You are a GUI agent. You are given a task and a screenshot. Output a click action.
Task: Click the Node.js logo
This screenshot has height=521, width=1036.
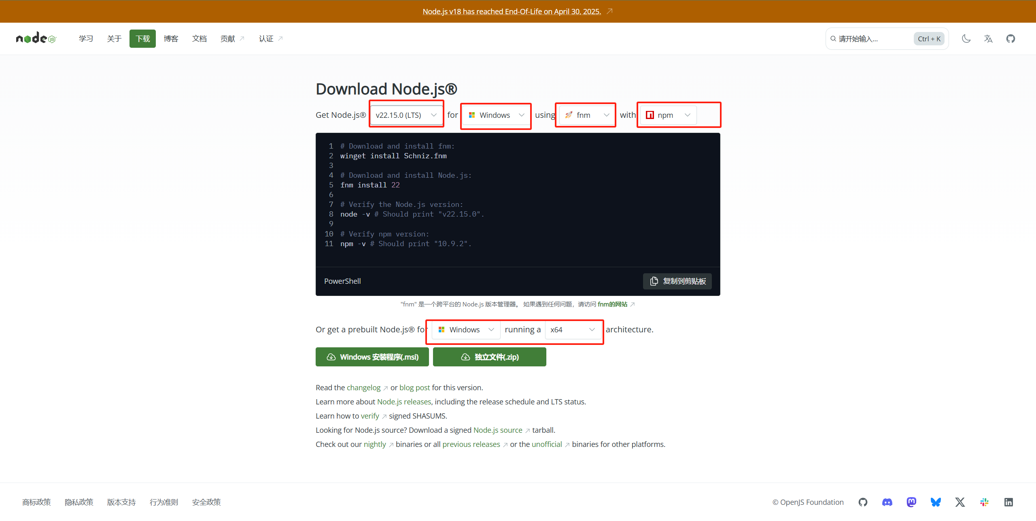36,38
